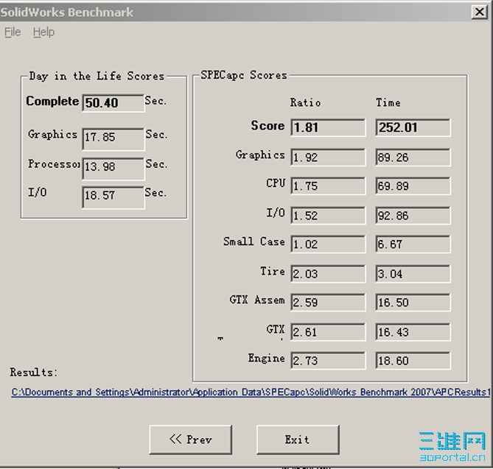The image size is (493, 469).
Task: Click the Score time field 252.01
Action: [x=413, y=127]
